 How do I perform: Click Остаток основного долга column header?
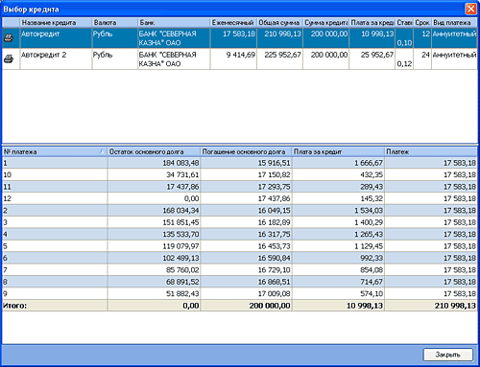[x=154, y=151]
